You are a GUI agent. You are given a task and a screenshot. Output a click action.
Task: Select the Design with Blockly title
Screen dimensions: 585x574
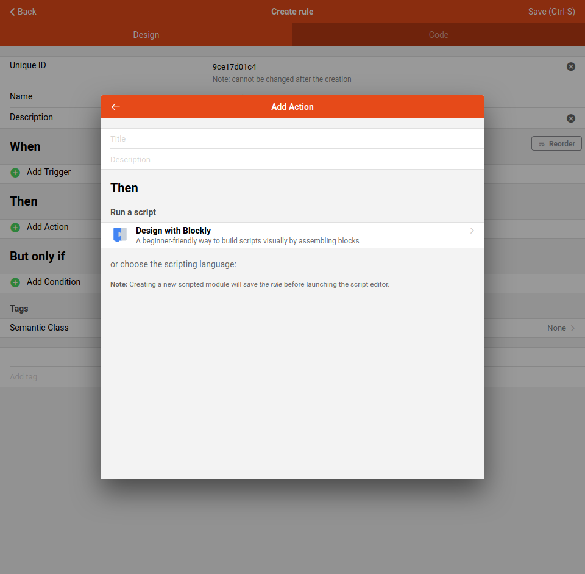pos(174,231)
